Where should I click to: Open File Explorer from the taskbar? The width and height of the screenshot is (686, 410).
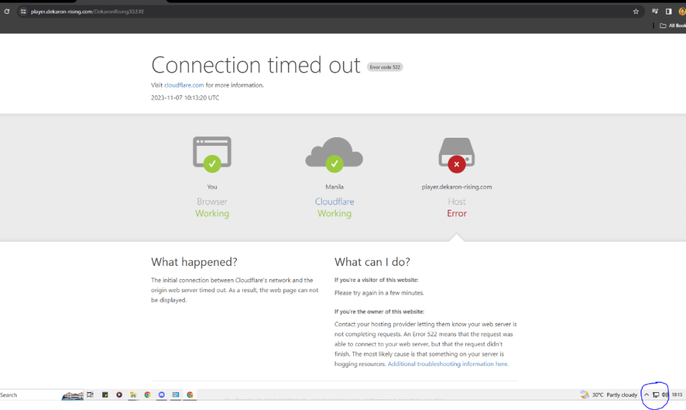tap(133, 395)
